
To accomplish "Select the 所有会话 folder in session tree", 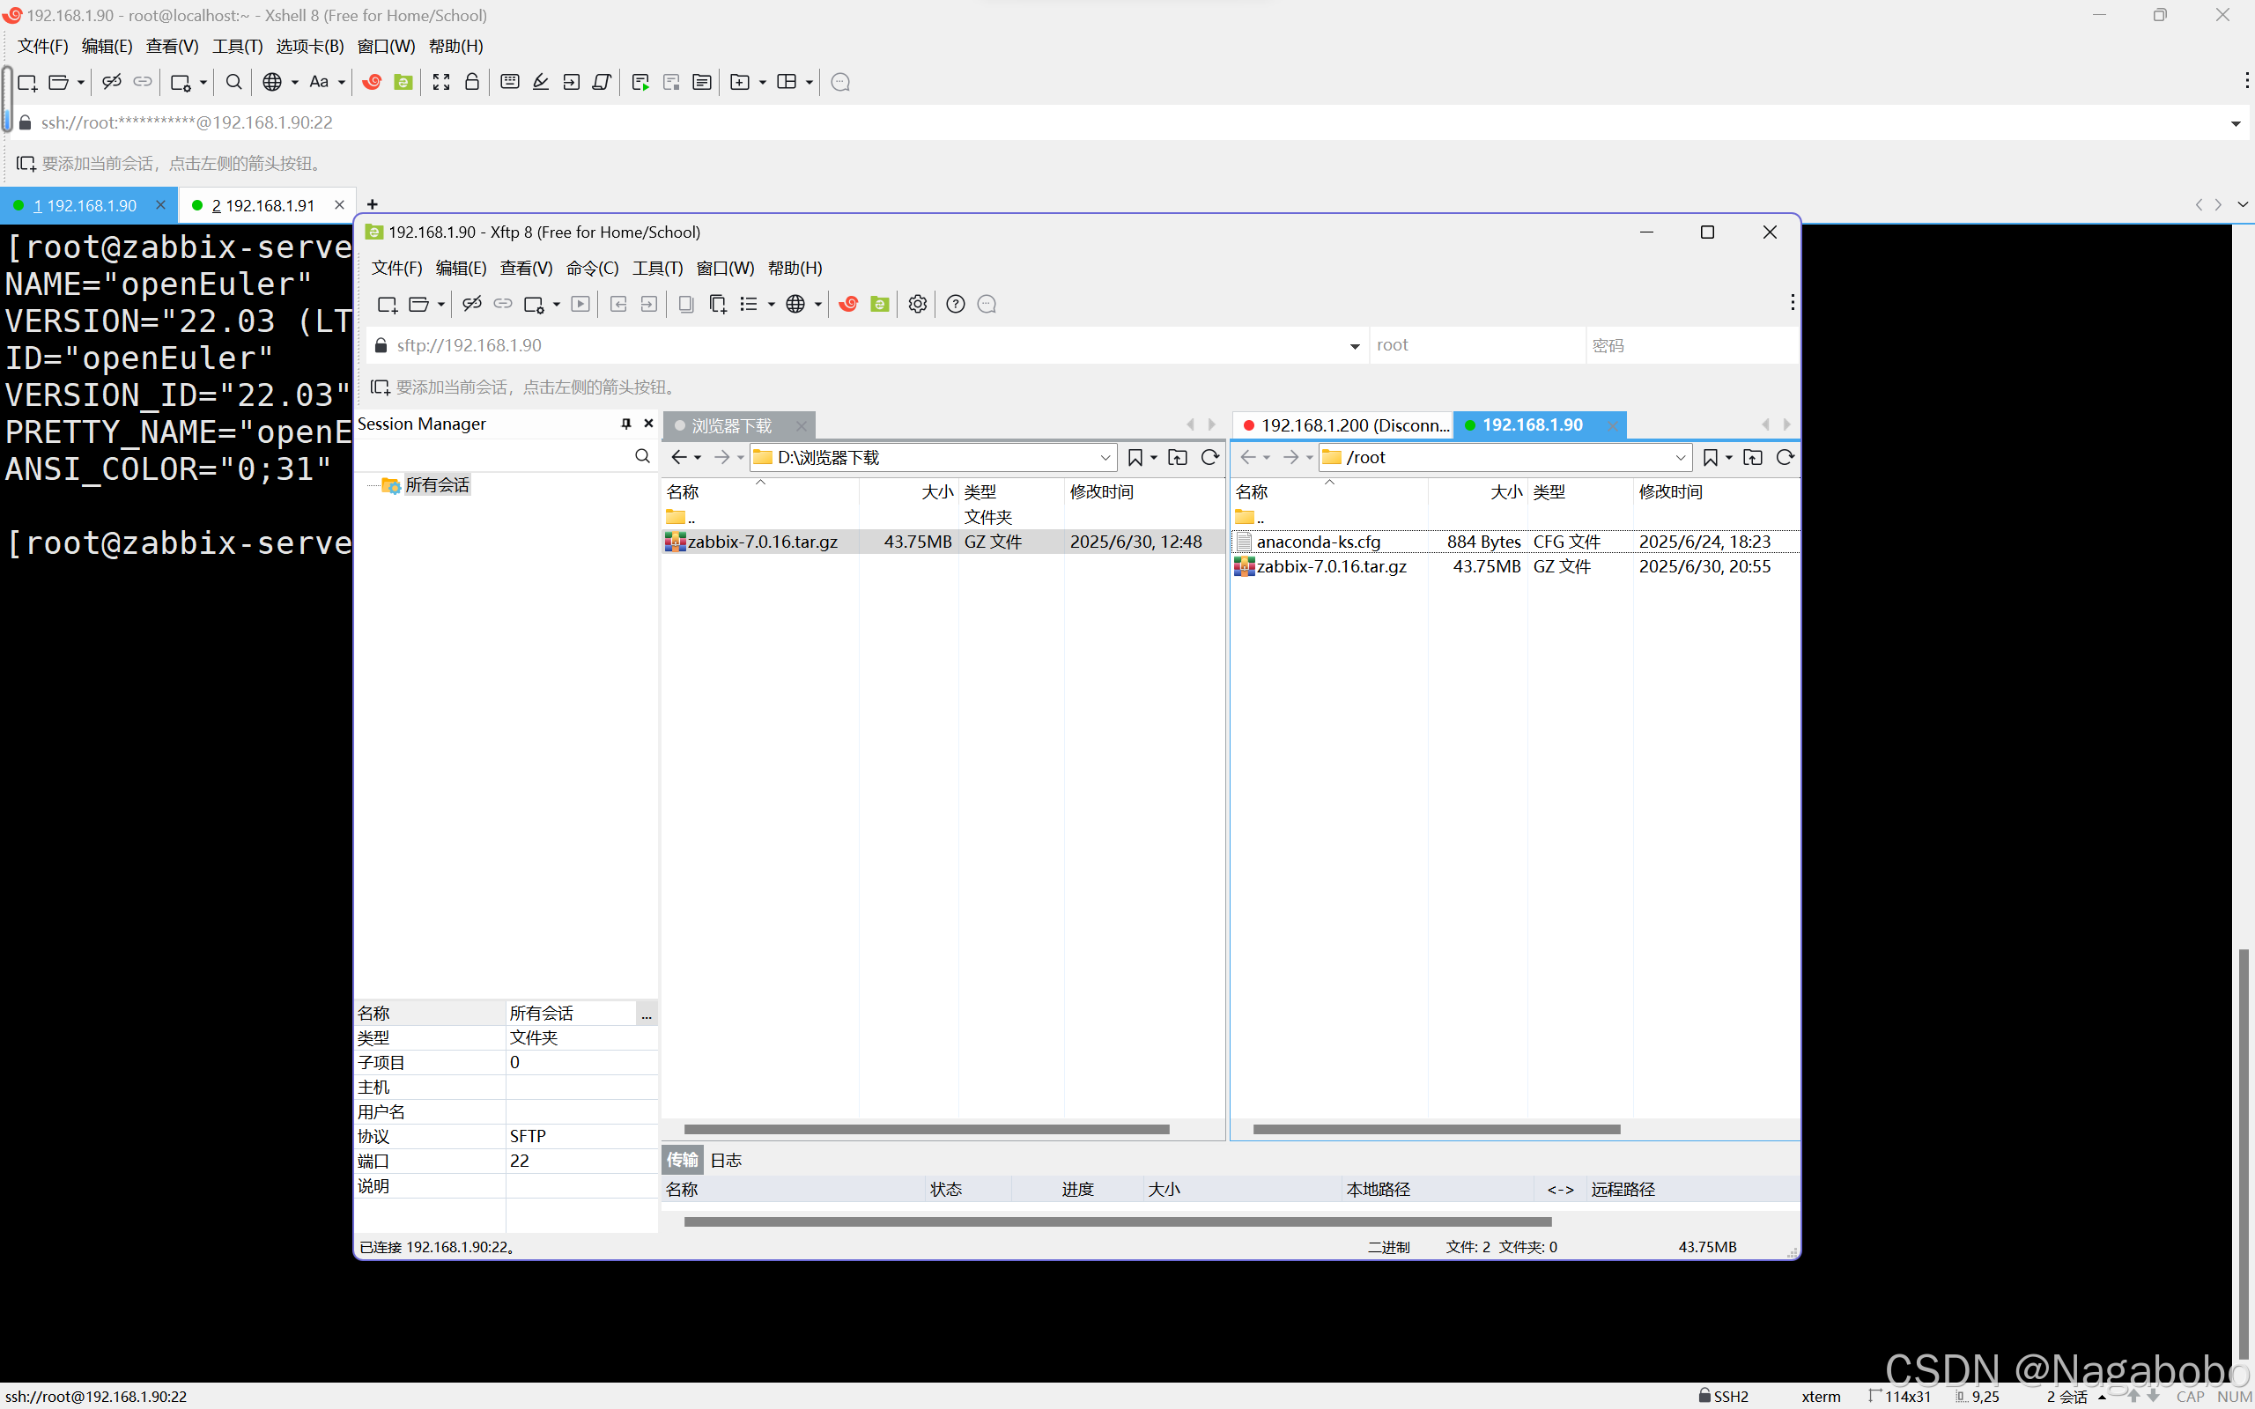I will [x=436, y=485].
